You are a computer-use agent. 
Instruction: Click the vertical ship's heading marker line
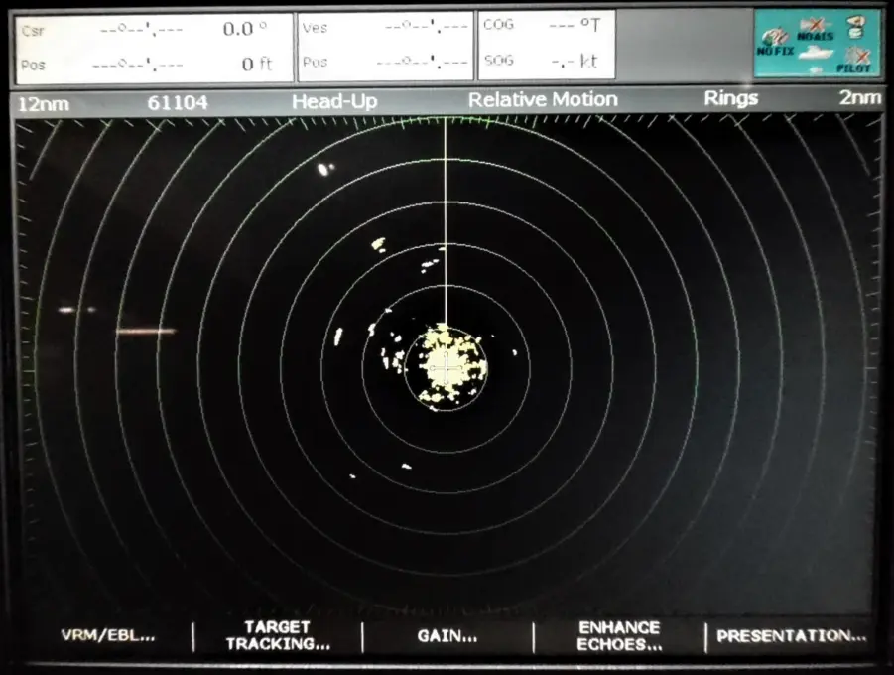[x=446, y=219]
